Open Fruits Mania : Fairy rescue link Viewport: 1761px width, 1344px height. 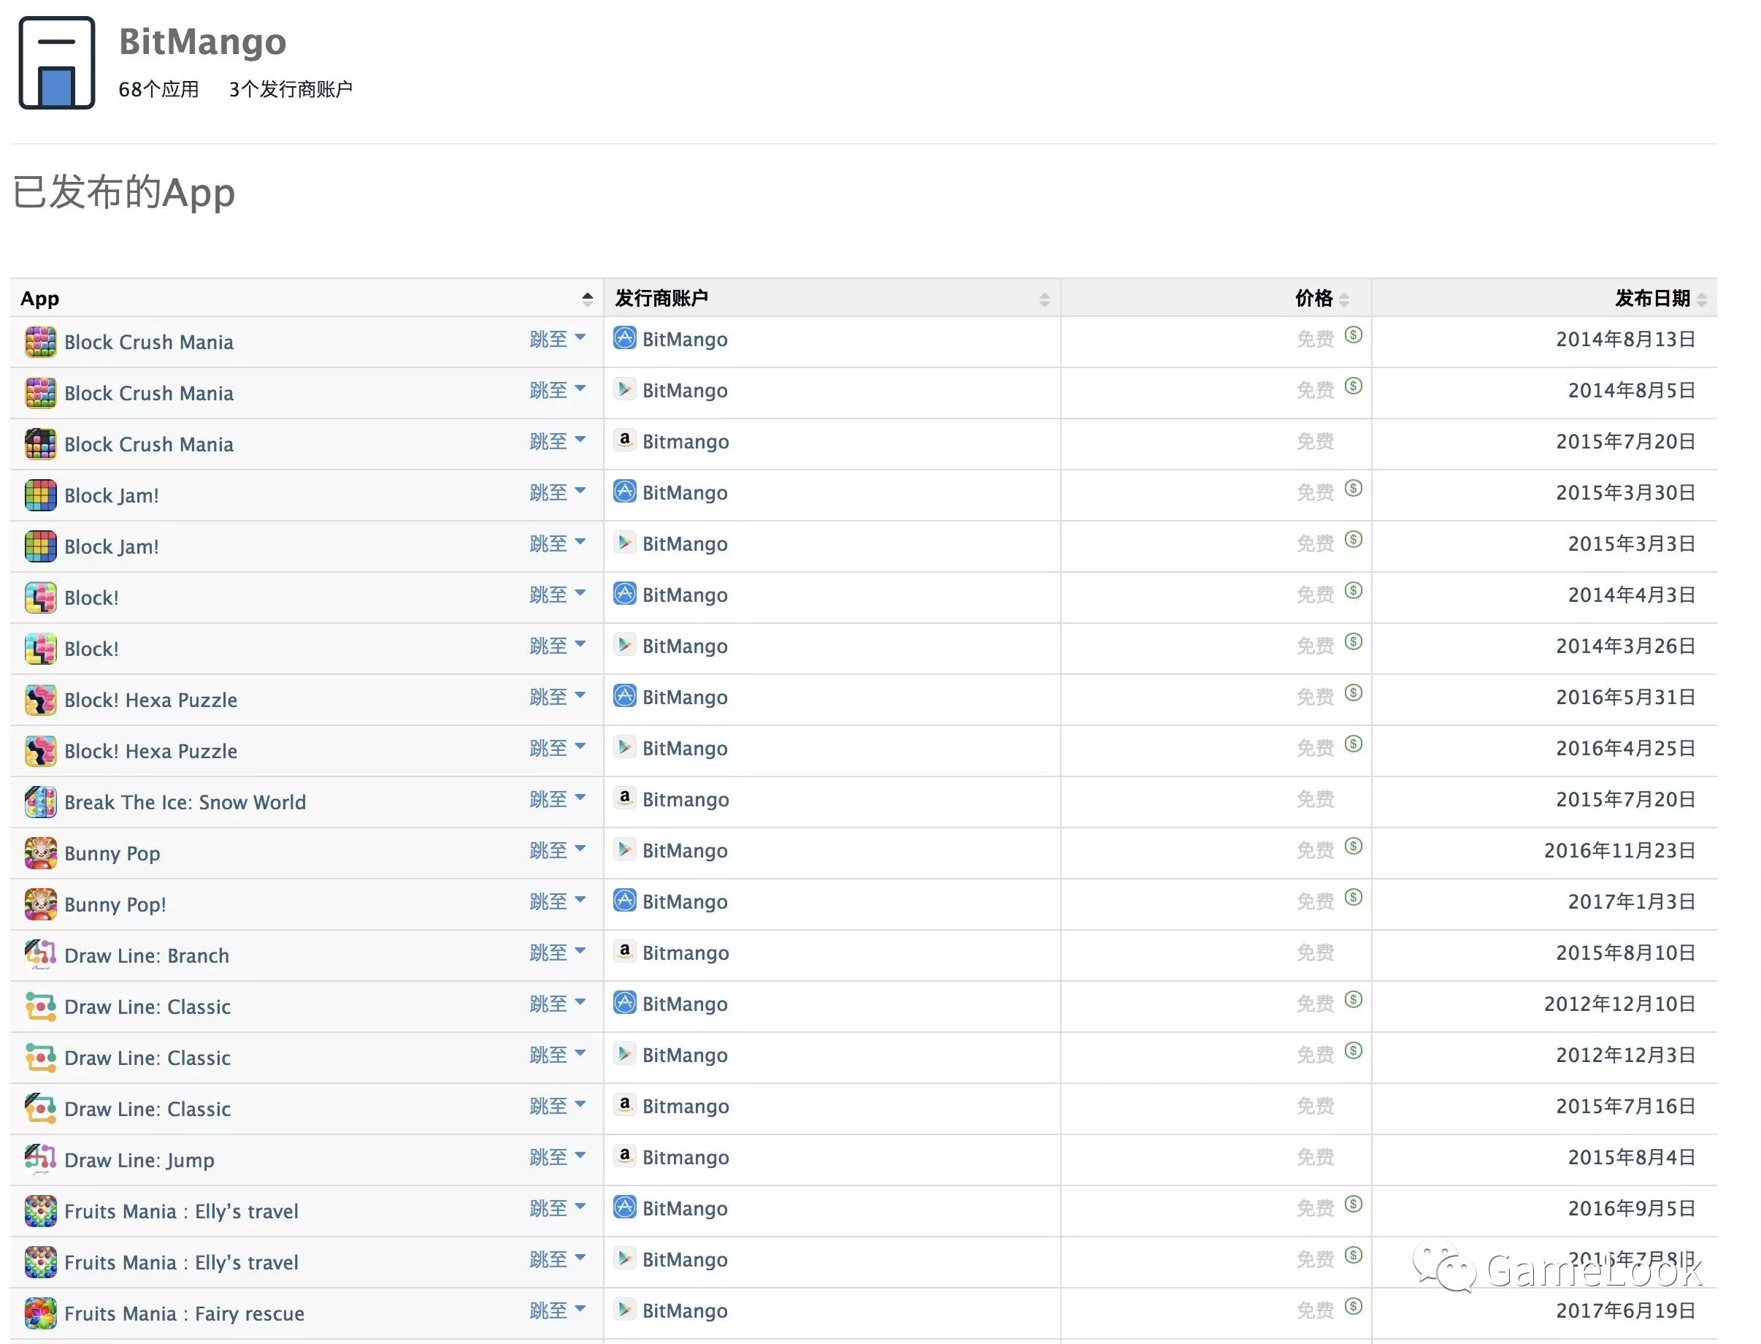click(x=184, y=1313)
